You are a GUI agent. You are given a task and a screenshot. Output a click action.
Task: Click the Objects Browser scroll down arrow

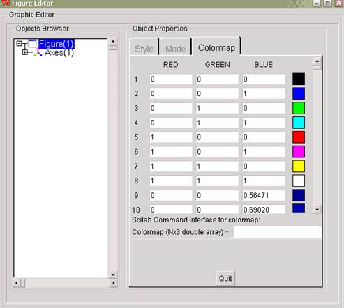113,275
